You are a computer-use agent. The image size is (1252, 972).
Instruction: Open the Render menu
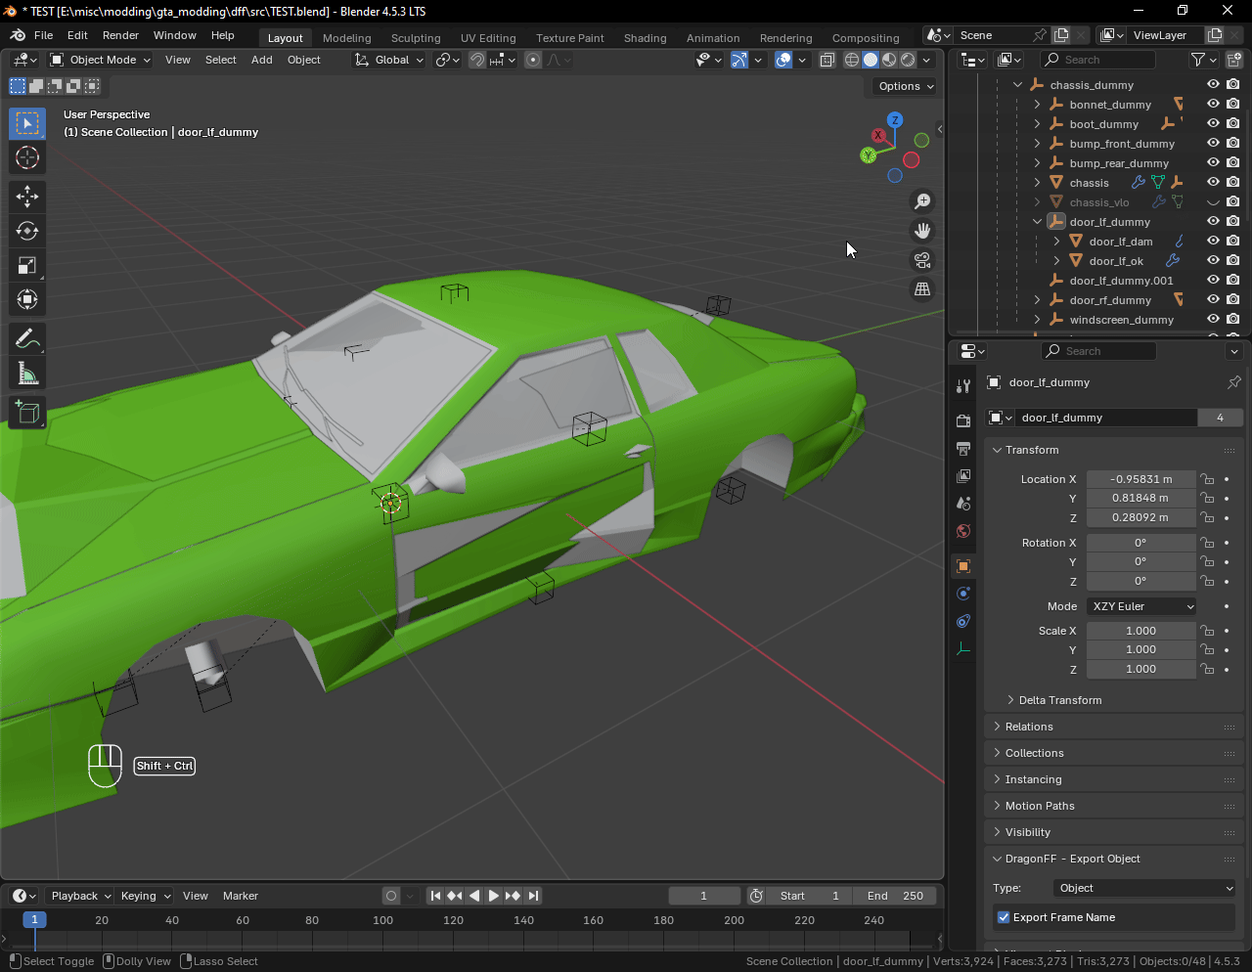120,35
